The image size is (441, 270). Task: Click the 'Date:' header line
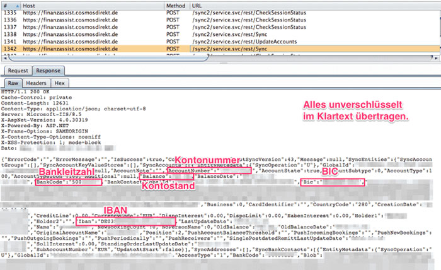[x=58, y=148]
